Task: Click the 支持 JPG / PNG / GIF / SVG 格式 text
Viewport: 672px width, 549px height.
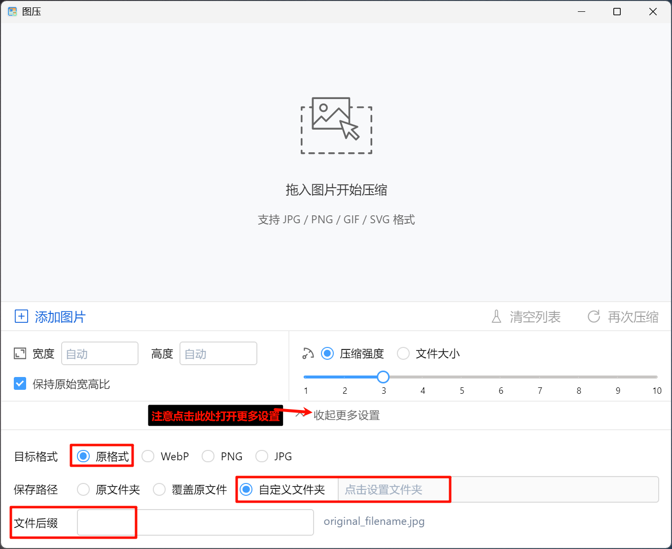Action: pyautogui.click(x=336, y=219)
